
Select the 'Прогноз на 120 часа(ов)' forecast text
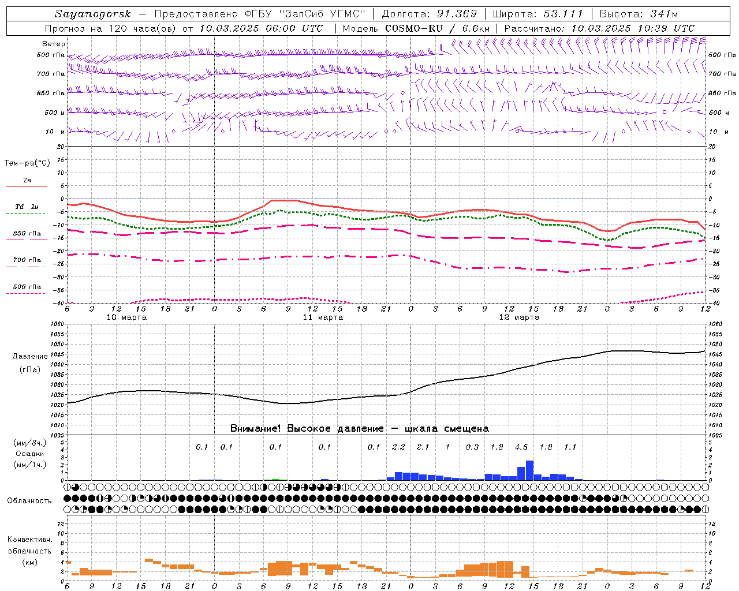pyautogui.click(x=110, y=28)
